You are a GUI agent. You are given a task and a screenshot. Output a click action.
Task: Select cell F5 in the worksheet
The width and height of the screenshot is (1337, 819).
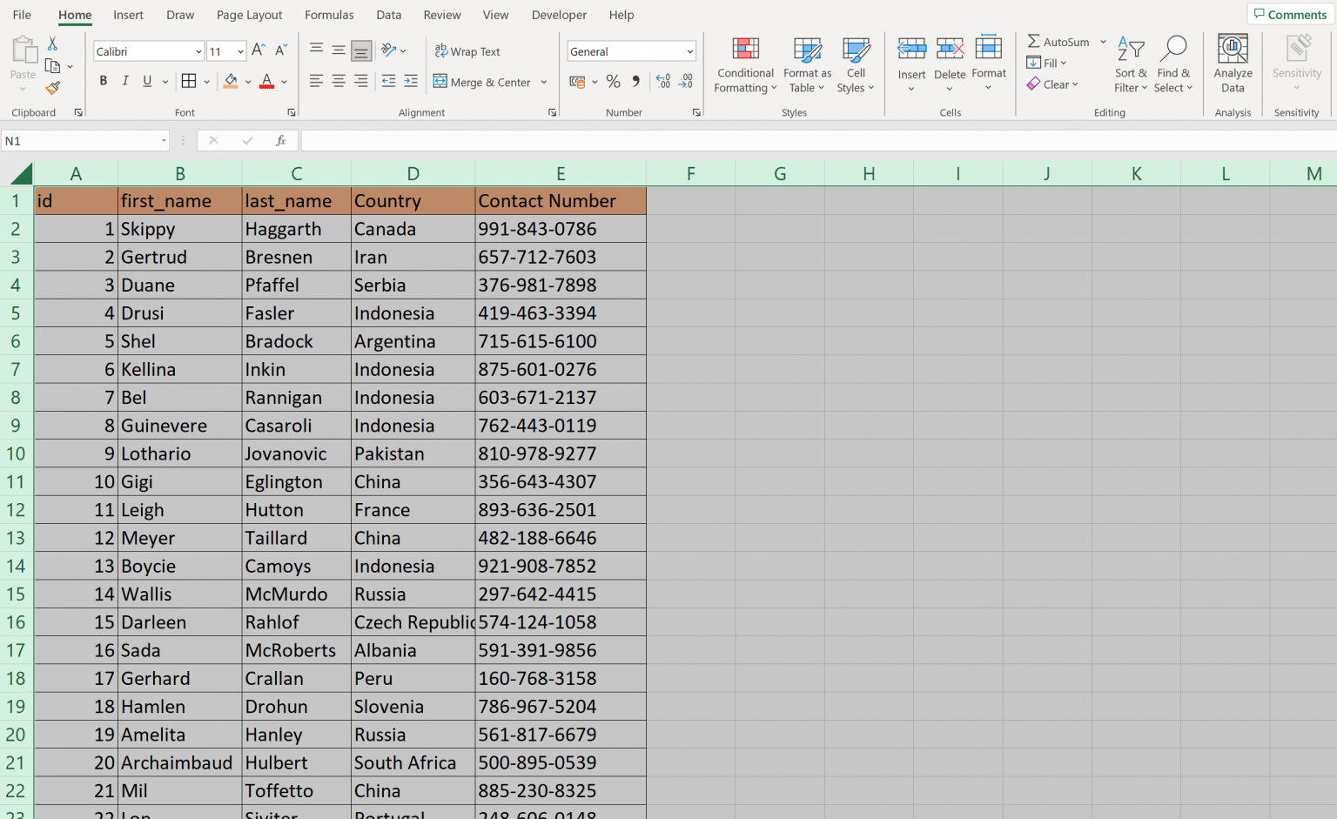coord(690,312)
